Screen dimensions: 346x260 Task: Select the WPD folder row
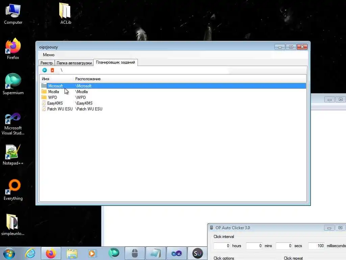tap(173, 97)
